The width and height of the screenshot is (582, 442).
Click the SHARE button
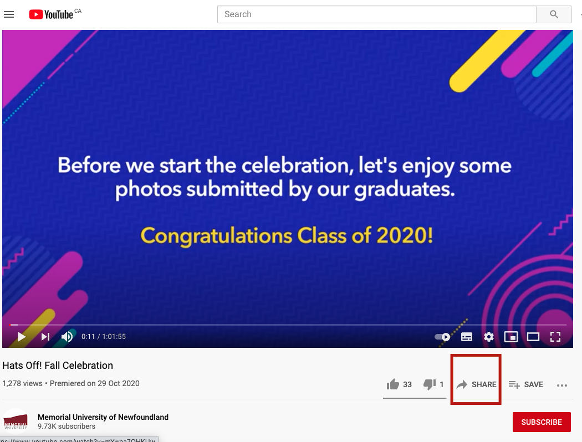(476, 384)
